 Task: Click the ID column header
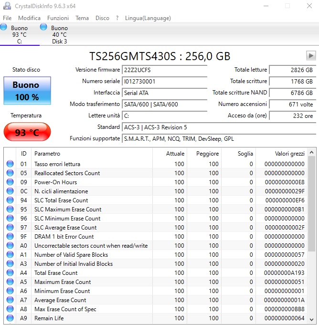pyautogui.click(x=24, y=154)
